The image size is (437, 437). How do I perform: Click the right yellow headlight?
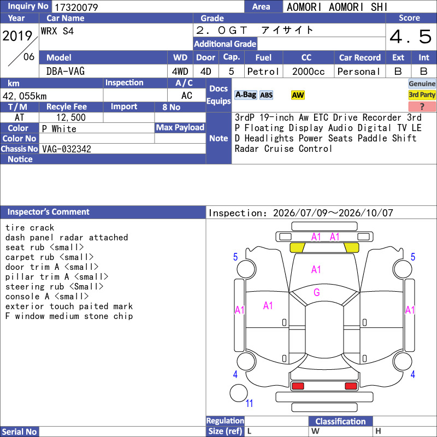351,247
